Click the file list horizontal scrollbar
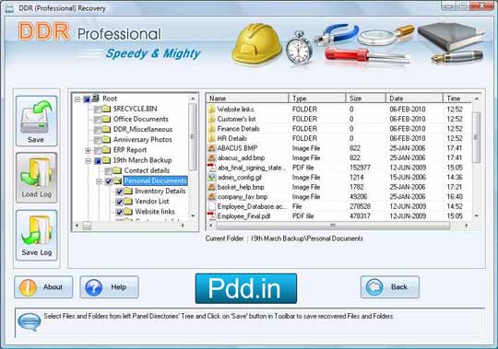 [333, 226]
